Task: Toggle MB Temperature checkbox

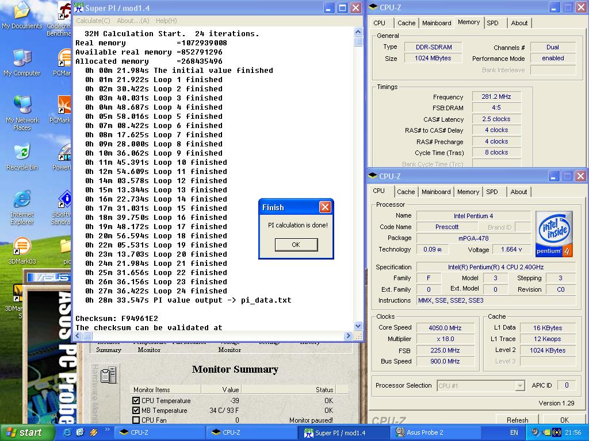Action: 136,410
